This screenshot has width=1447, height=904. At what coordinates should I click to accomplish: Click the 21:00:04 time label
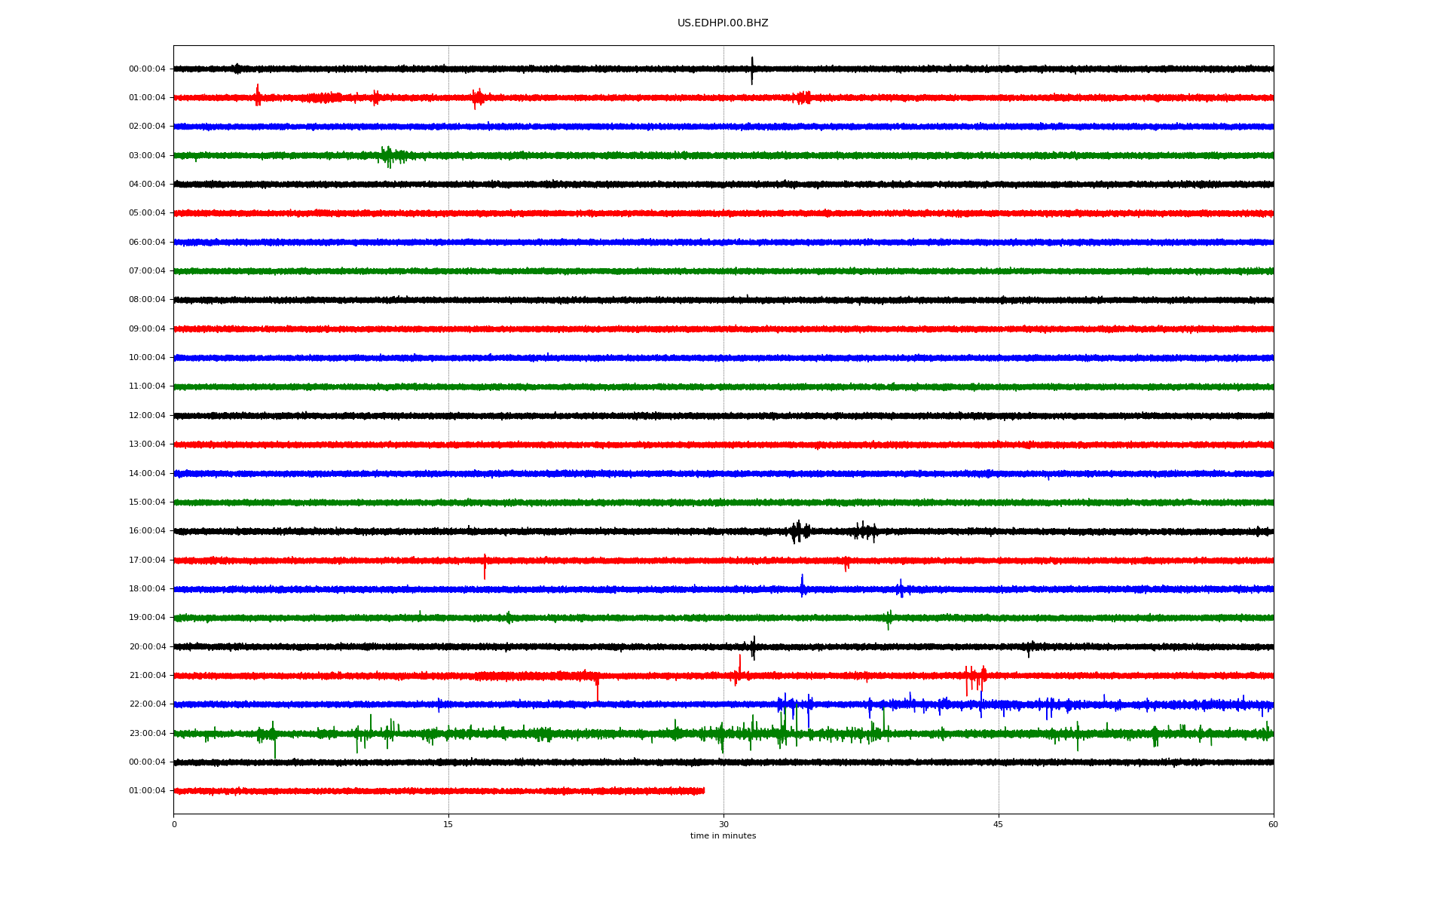coord(147,676)
